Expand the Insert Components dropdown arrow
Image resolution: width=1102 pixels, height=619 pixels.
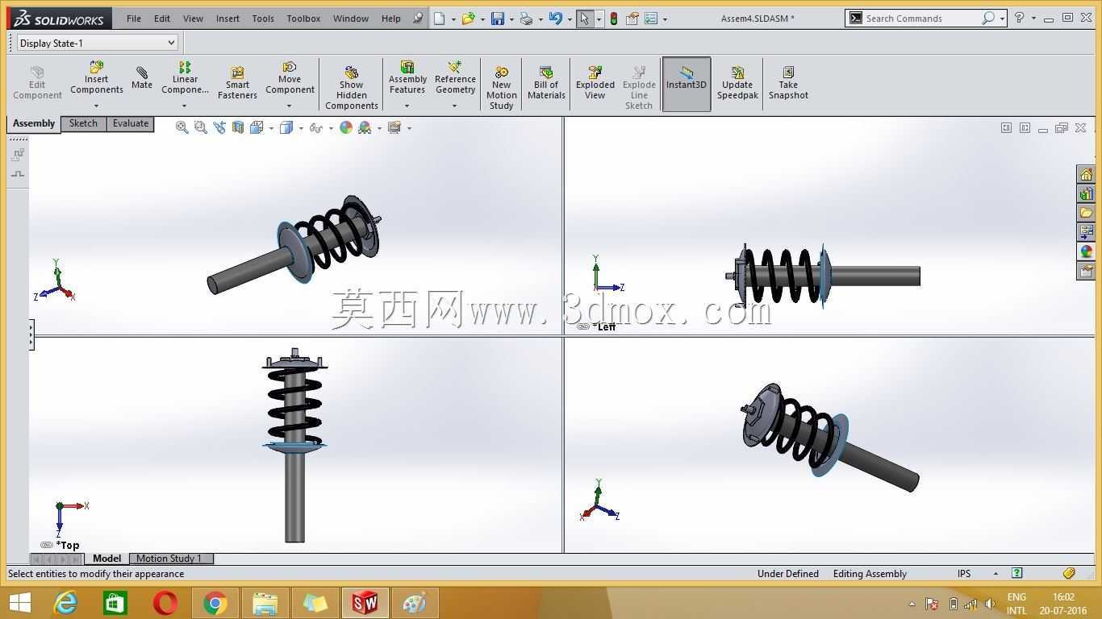(x=96, y=106)
